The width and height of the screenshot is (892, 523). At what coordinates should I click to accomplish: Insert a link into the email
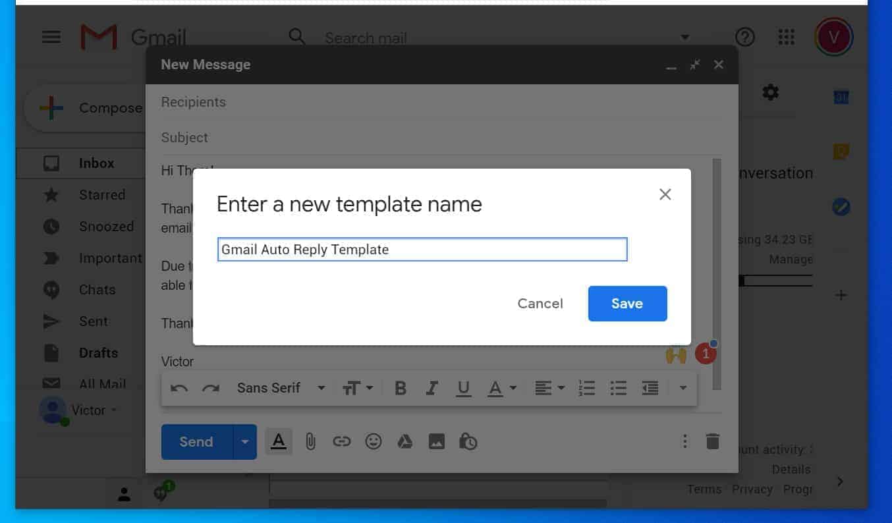(x=342, y=441)
